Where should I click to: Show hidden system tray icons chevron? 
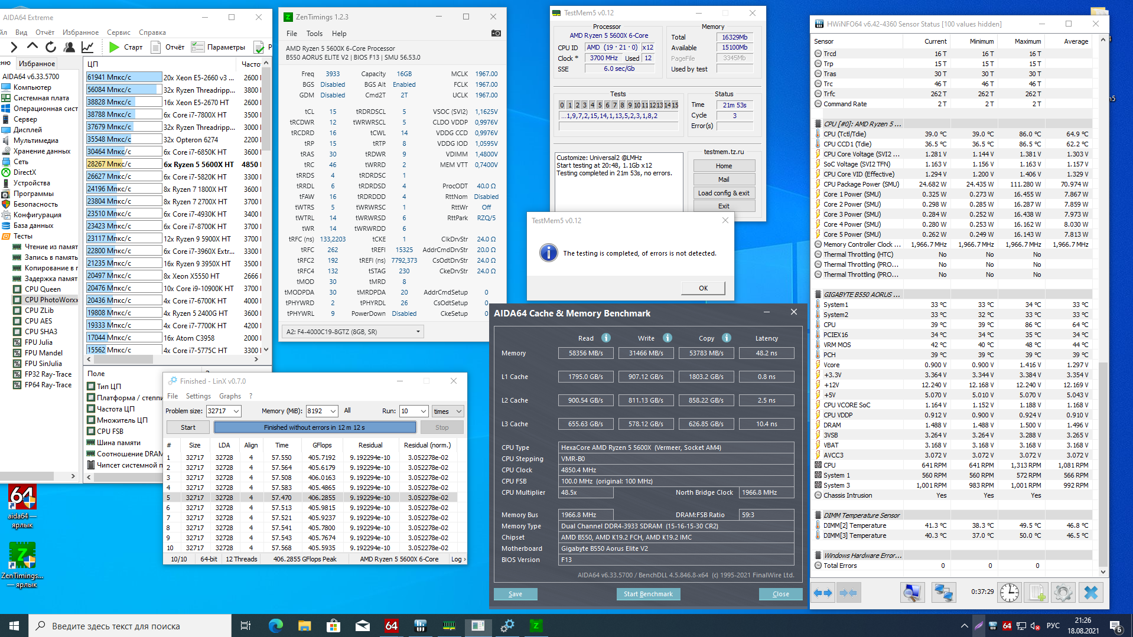click(964, 626)
